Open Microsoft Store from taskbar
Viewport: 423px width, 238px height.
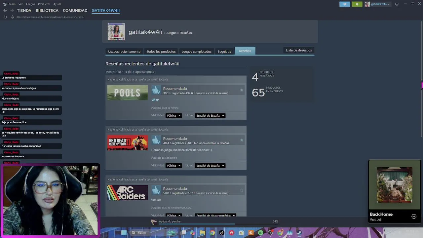pos(241,233)
